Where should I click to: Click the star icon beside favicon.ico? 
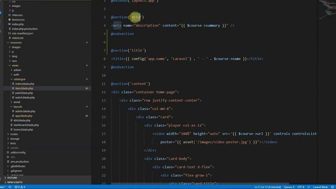[9, 20]
